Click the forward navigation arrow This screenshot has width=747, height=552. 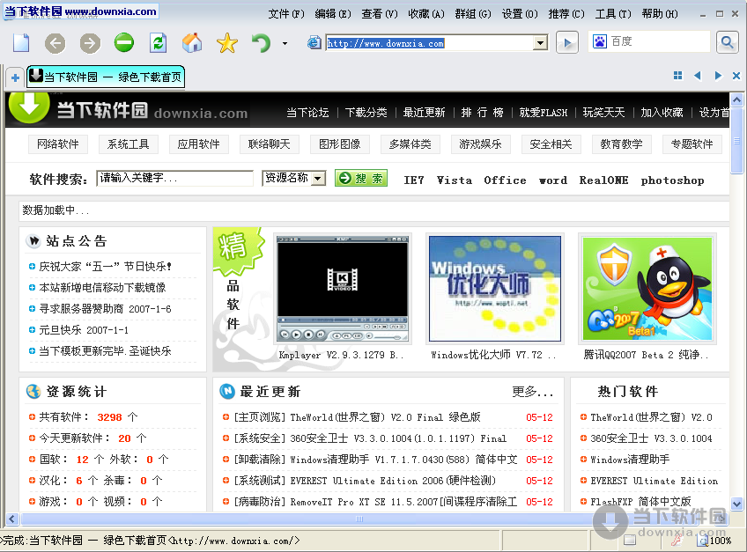click(x=90, y=42)
